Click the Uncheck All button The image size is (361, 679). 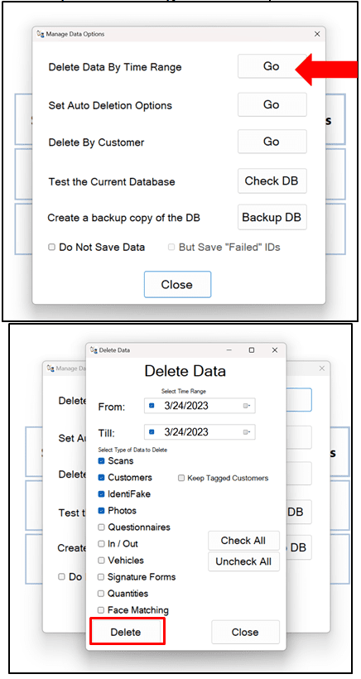[x=243, y=561]
